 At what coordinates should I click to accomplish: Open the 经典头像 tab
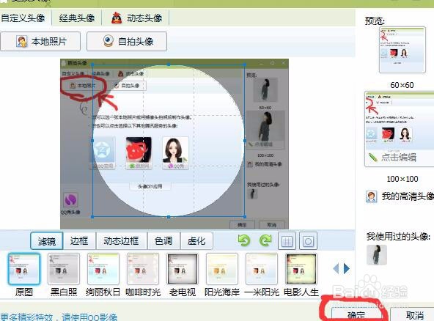coord(77,18)
